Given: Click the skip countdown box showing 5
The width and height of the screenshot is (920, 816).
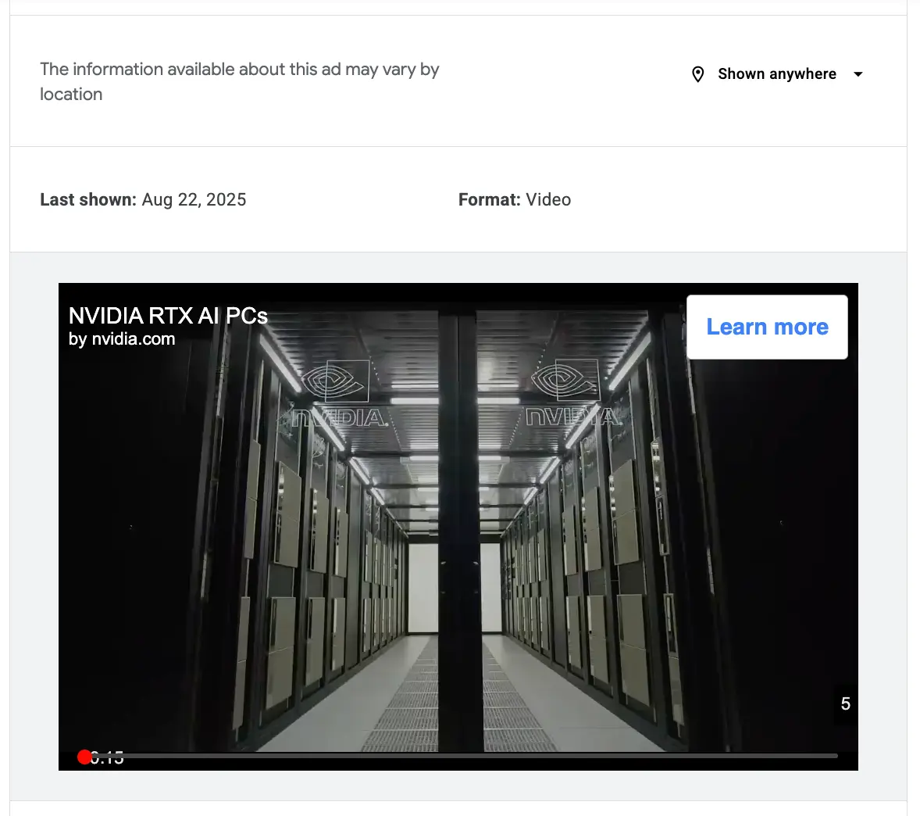Looking at the screenshot, I should click(x=846, y=704).
